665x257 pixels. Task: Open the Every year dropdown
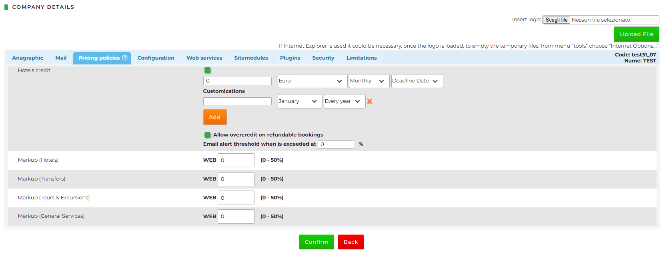coord(344,101)
